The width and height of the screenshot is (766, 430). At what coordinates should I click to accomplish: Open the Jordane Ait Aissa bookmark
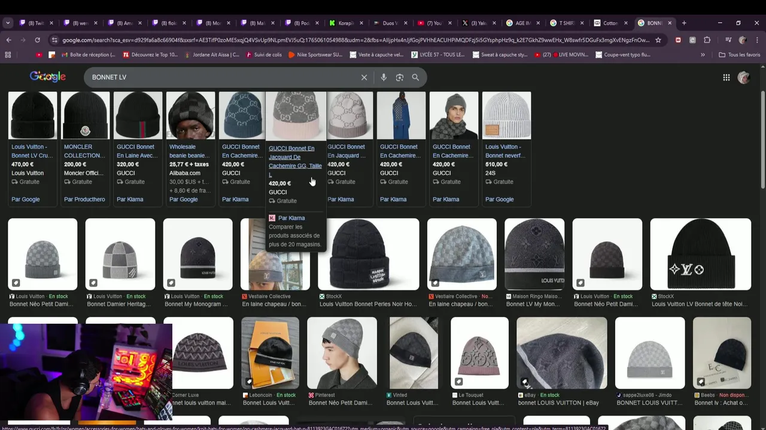tap(212, 54)
